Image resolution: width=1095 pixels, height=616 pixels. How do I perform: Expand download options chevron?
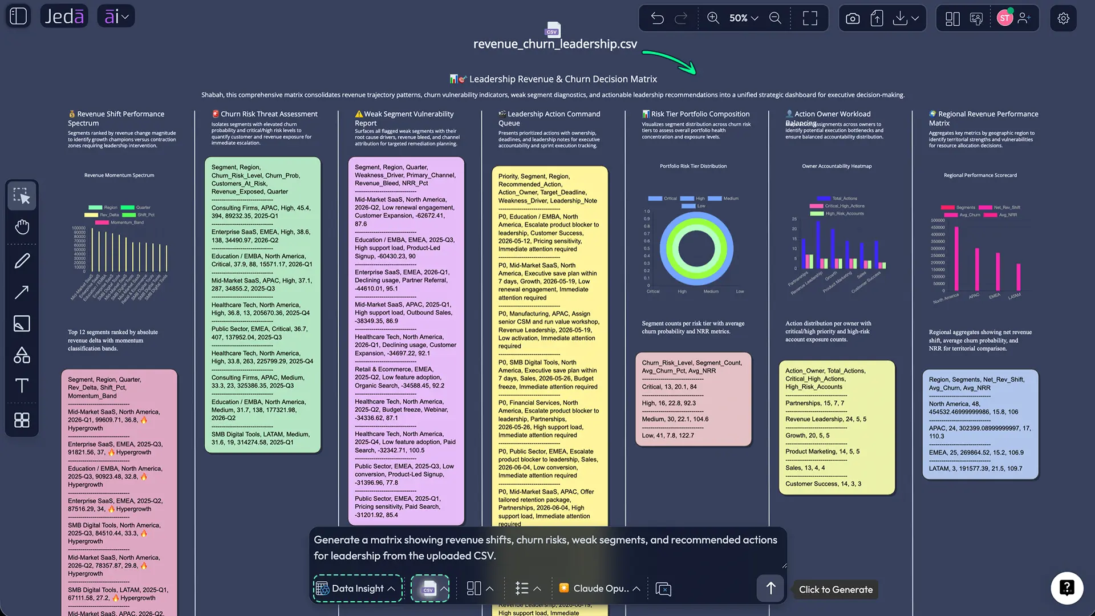click(x=915, y=18)
